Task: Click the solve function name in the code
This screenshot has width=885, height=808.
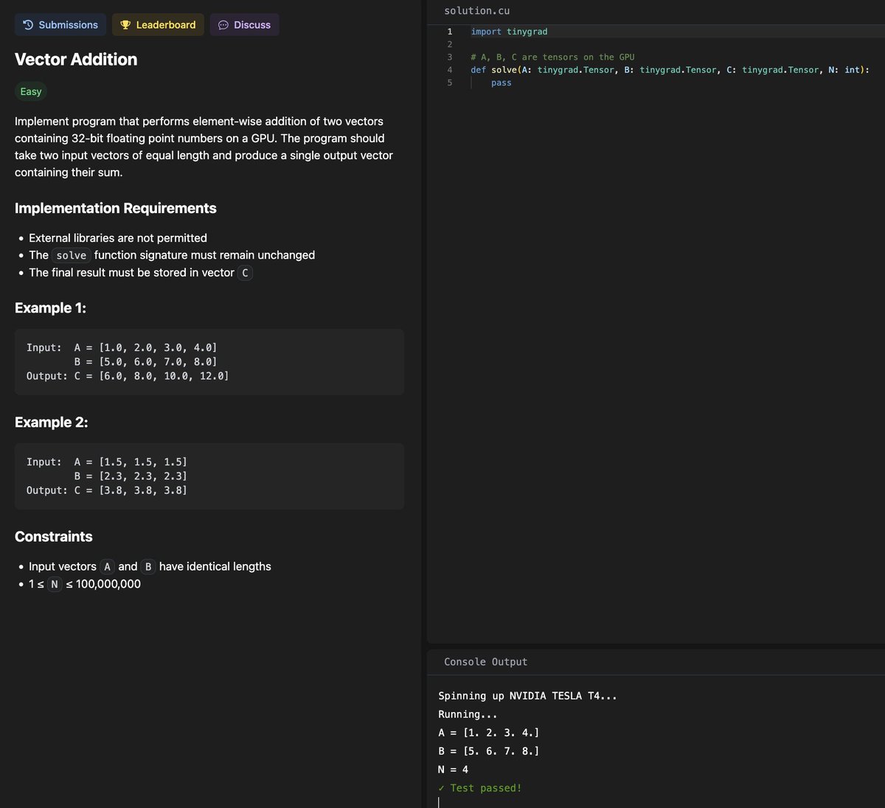Action: pos(504,70)
